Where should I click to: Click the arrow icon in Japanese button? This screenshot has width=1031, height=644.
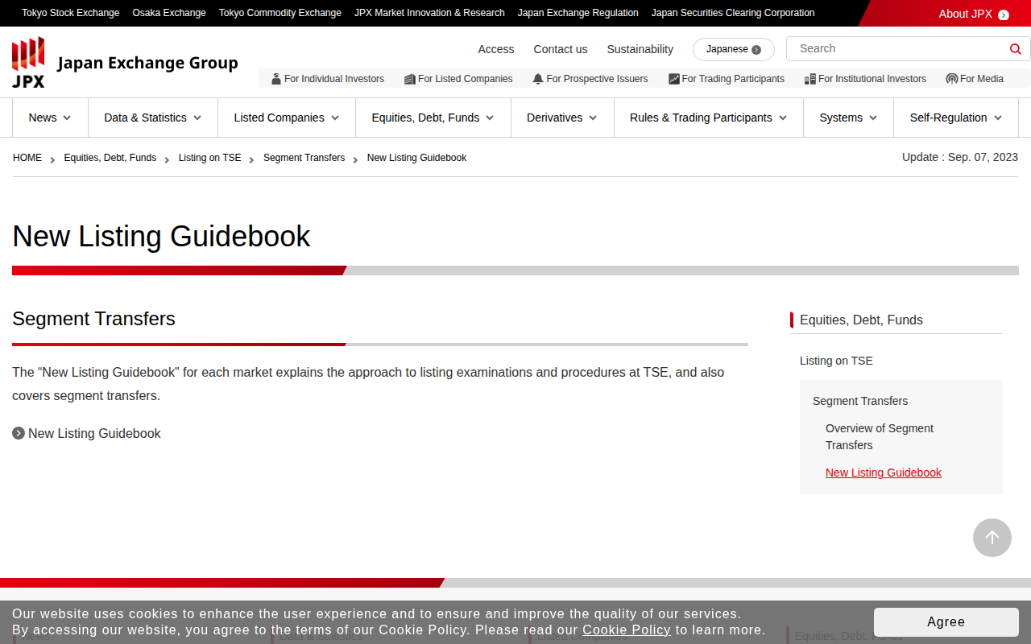(756, 50)
